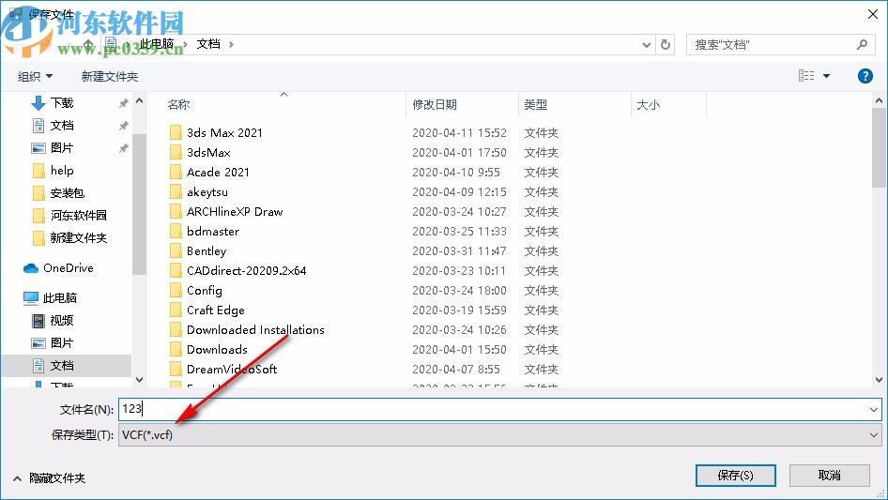Expand breadcrumb chevron after 文档
This screenshot has height=500, width=888.
click(231, 44)
